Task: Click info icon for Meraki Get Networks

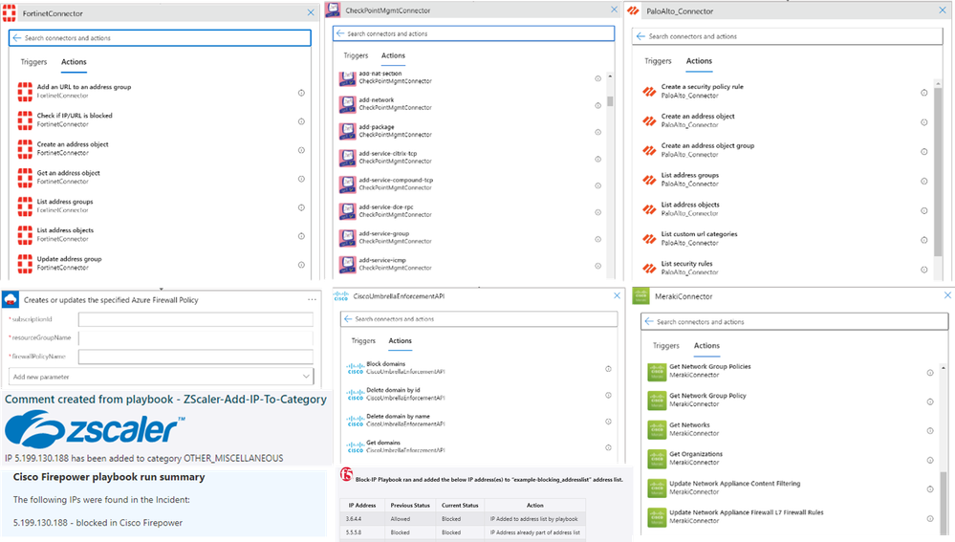Action: [930, 430]
